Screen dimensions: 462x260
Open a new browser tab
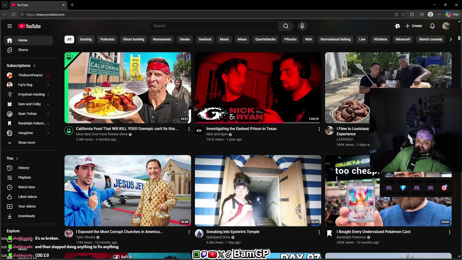tap(72, 5)
